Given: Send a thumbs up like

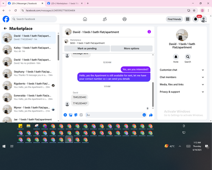Looking at the screenshot, I should tap(151, 115).
